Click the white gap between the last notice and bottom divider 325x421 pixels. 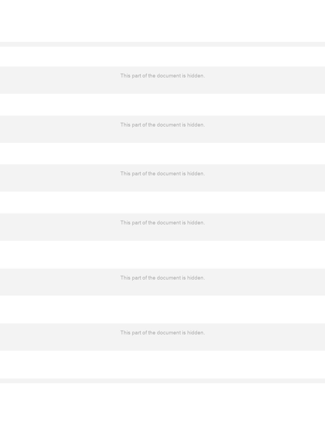click(162, 364)
